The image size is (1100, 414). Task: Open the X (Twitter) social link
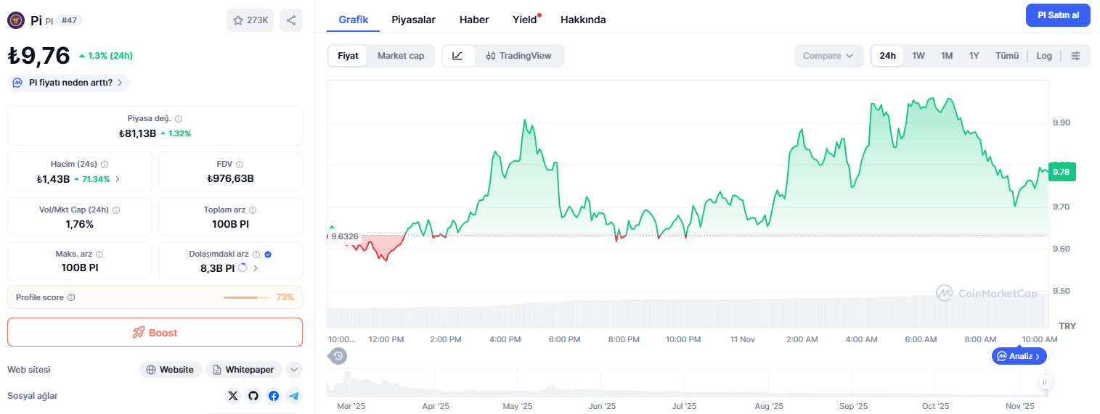click(x=232, y=396)
